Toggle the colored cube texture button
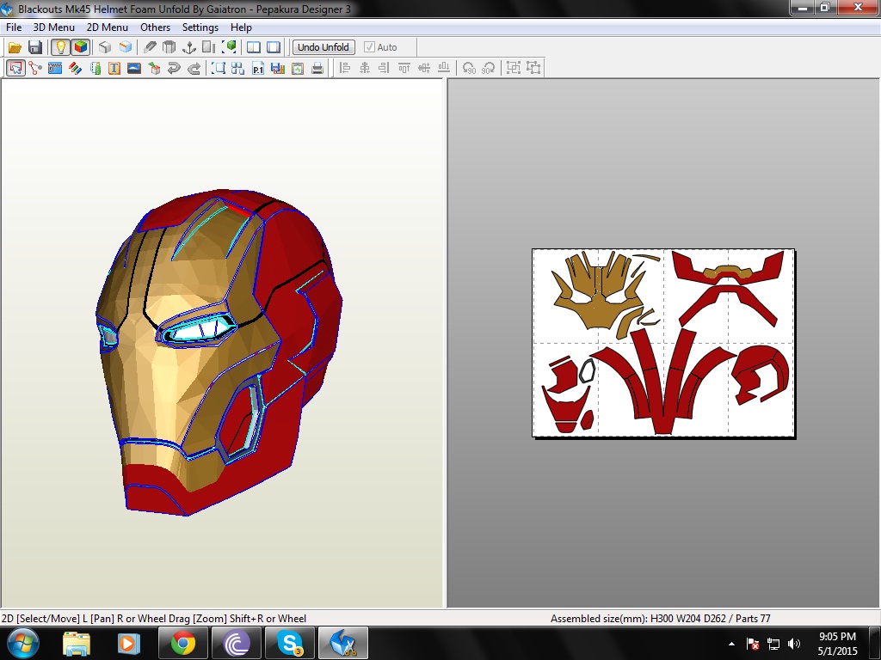This screenshot has height=660, width=881. pos(81,48)
